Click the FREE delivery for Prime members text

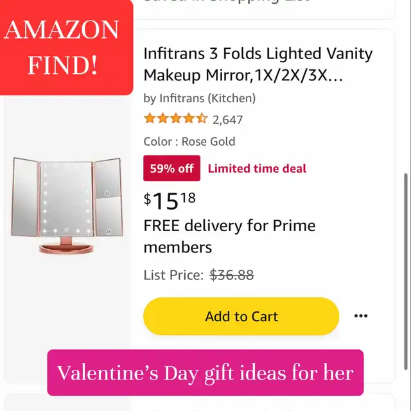pos(229,236)
